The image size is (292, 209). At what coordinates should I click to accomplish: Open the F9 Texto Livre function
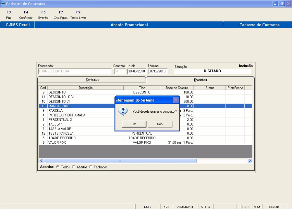pos(78,15)
